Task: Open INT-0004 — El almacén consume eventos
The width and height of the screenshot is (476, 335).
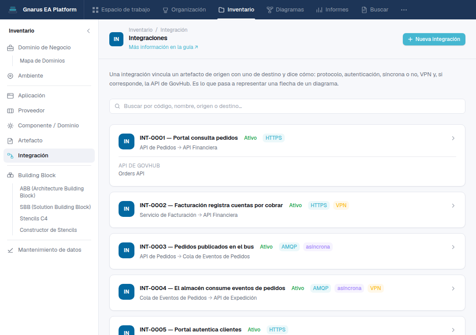Action: [212, 288]
